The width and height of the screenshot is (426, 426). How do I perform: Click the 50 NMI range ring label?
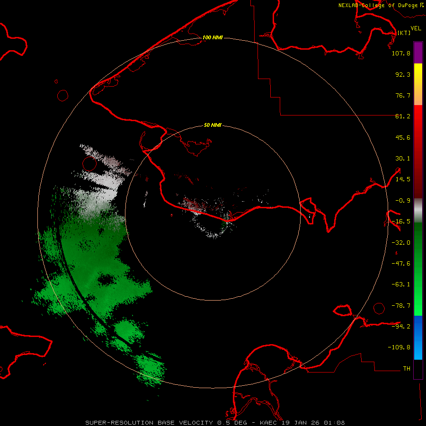213,125
